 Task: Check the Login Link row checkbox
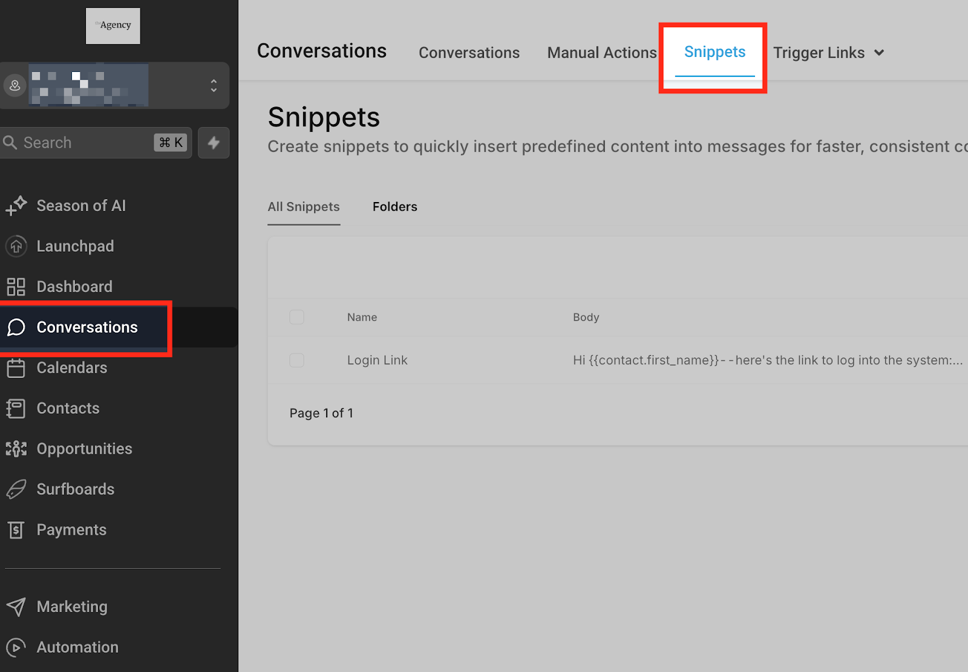point(296,360)
